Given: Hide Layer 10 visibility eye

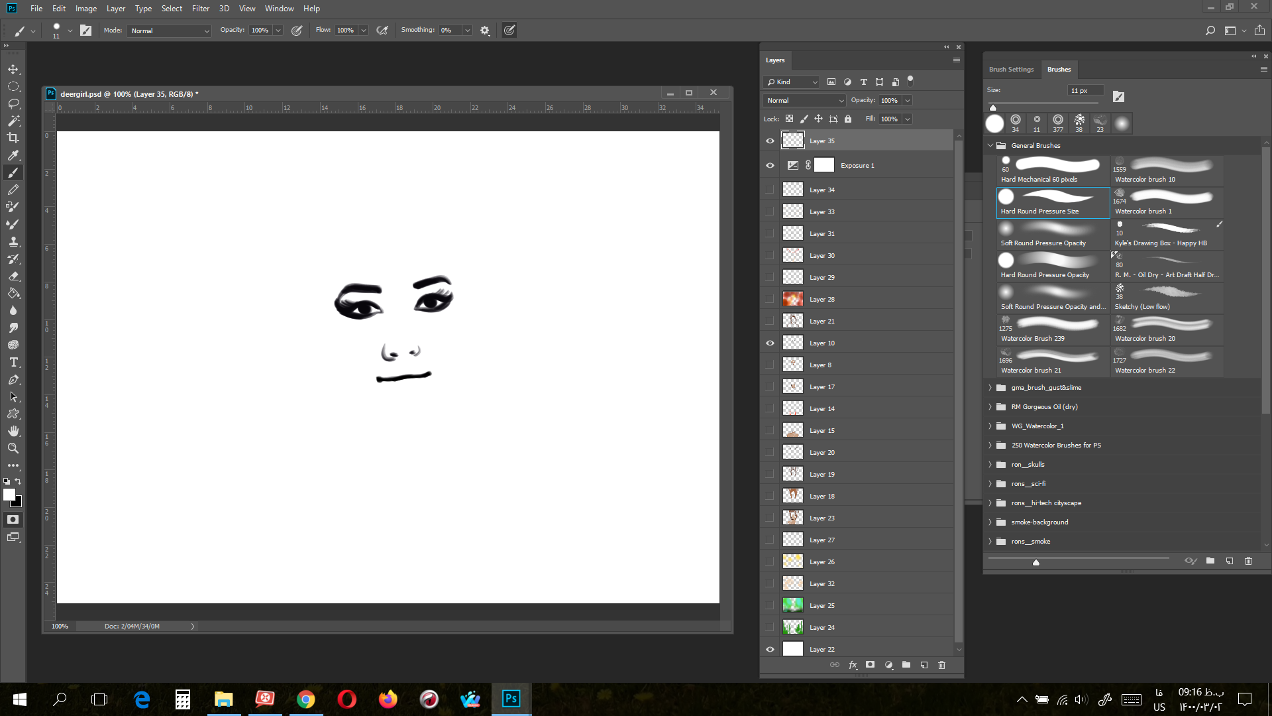Looking at the screenshot, I should coord(770,343).
